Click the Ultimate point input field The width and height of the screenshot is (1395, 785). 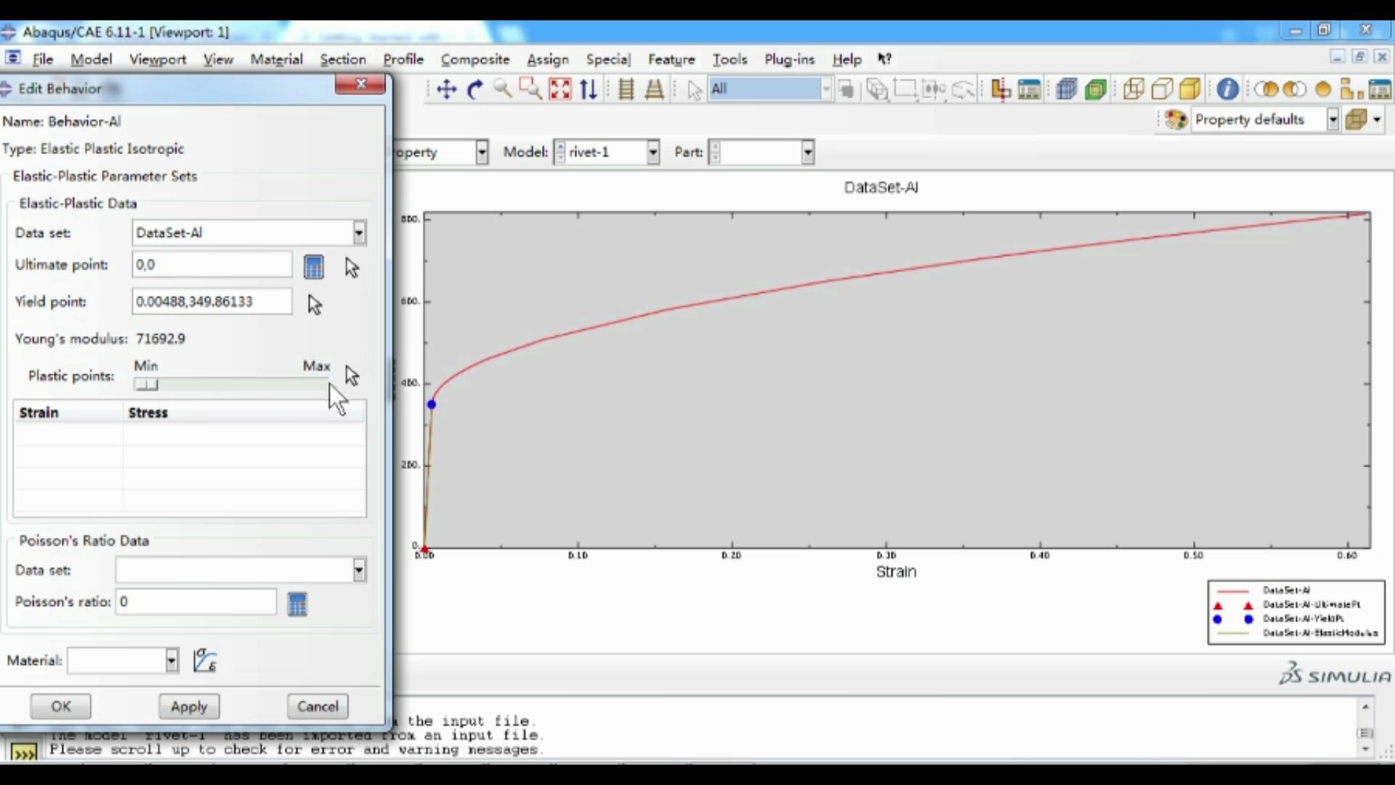click(x=212, y=265)
